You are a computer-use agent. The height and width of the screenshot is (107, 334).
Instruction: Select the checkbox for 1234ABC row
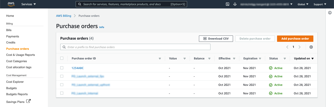click(x=62, y=68)
